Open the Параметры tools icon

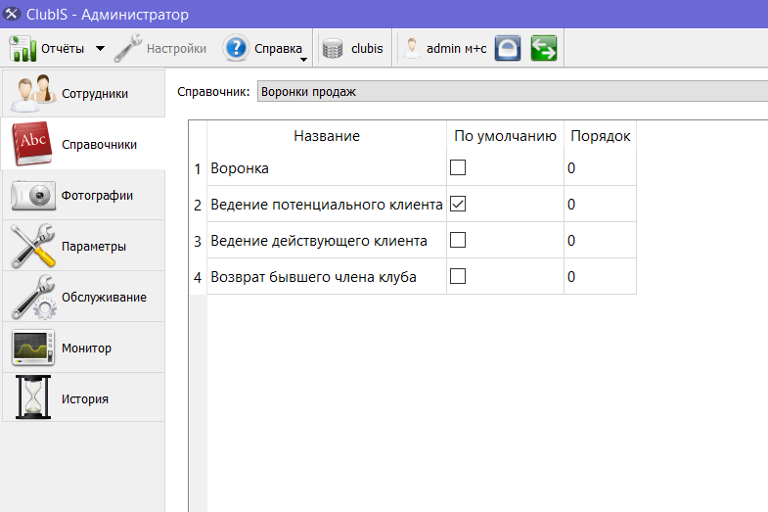click(x=33, y=246)
